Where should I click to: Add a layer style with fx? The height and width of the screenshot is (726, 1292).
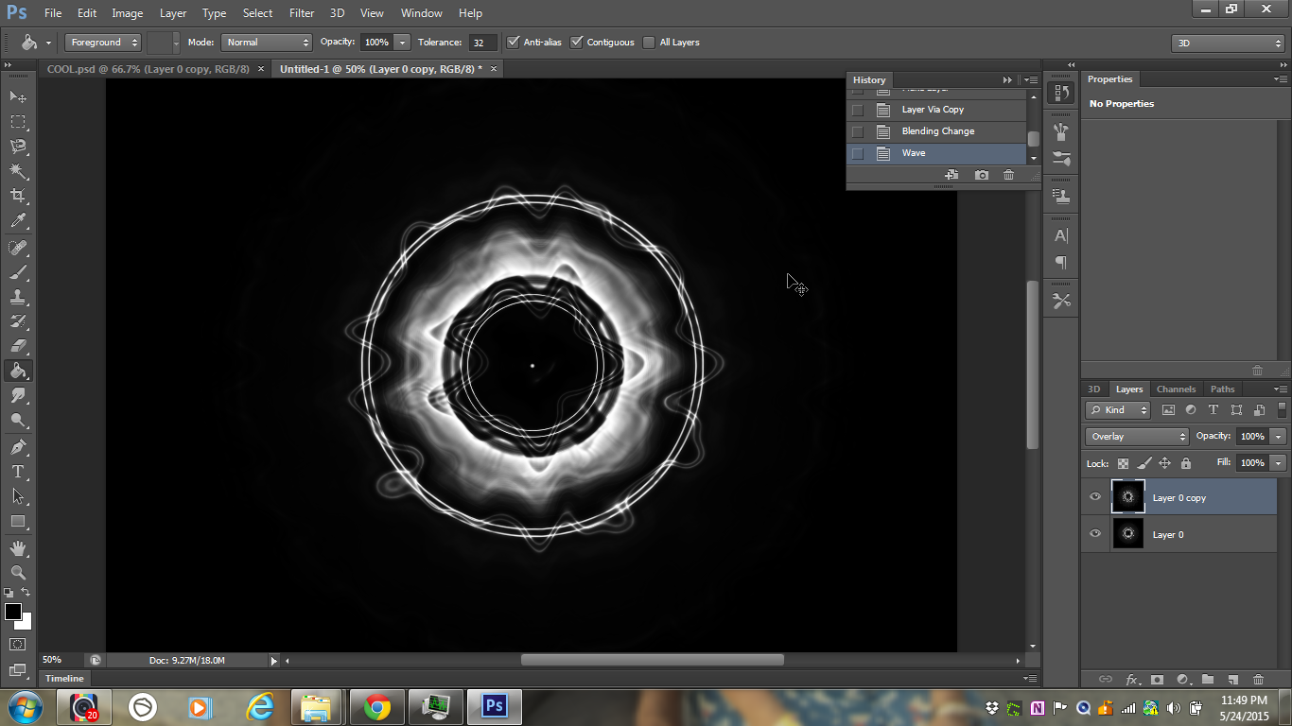(1131, 679)
